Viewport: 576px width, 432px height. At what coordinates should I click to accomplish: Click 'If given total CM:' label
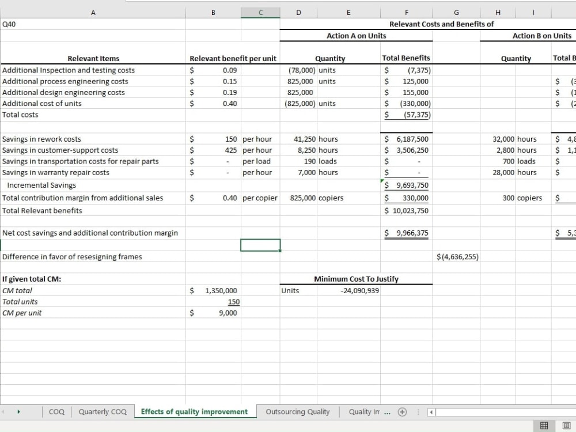[93, 279]
